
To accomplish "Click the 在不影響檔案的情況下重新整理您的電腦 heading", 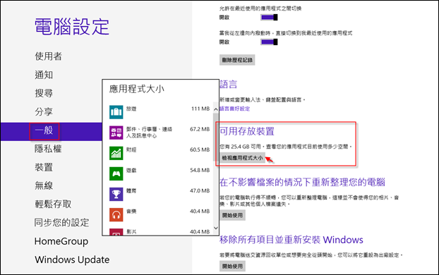I will 302,183.
